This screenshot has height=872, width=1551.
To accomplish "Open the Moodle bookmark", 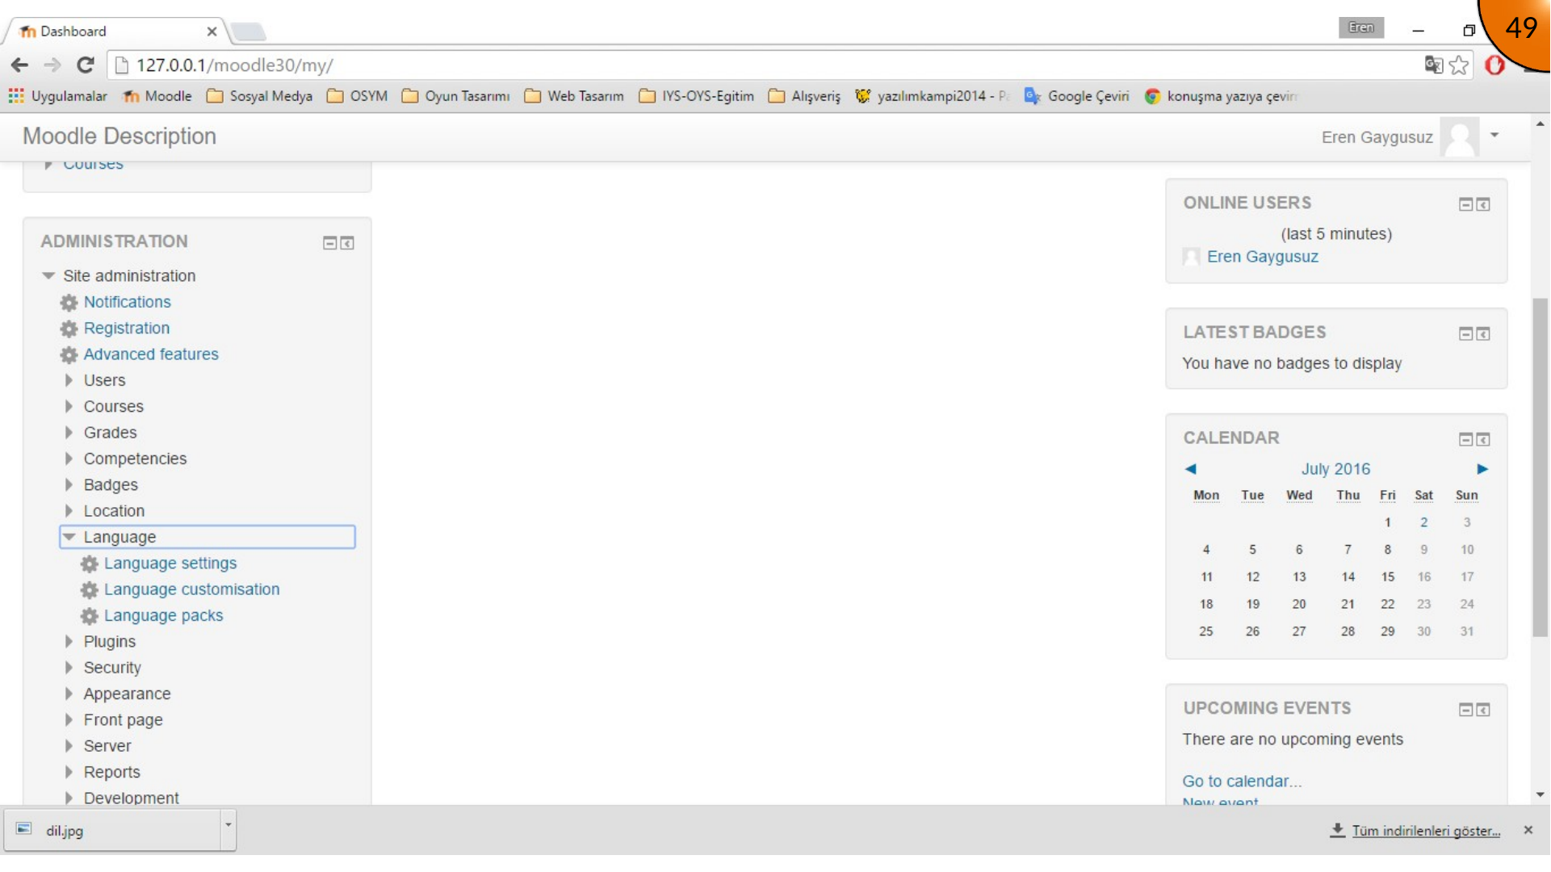I will click(157, 96).
